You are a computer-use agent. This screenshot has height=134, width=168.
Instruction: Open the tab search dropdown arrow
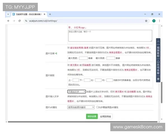[8, 14]
